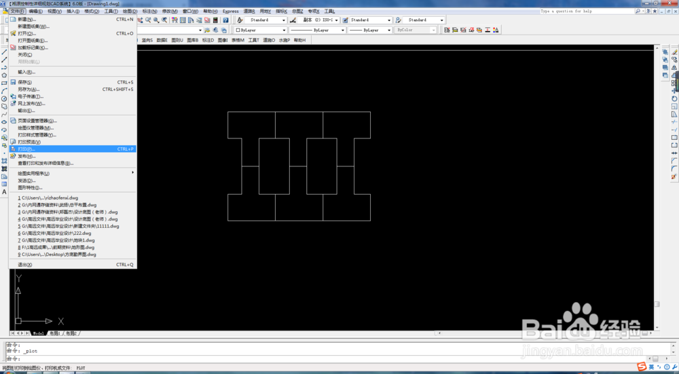Viewport: 679px width, 374px height.
Task: Choose 保存(S) in File menu
Action: tap(73, 82)
